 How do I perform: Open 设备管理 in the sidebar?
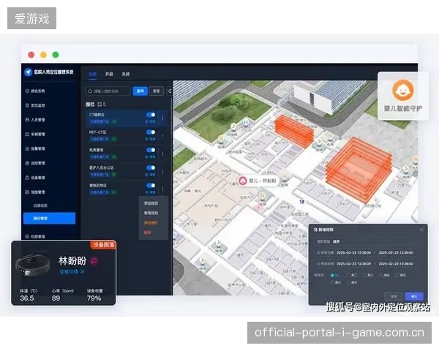(35, 178)
